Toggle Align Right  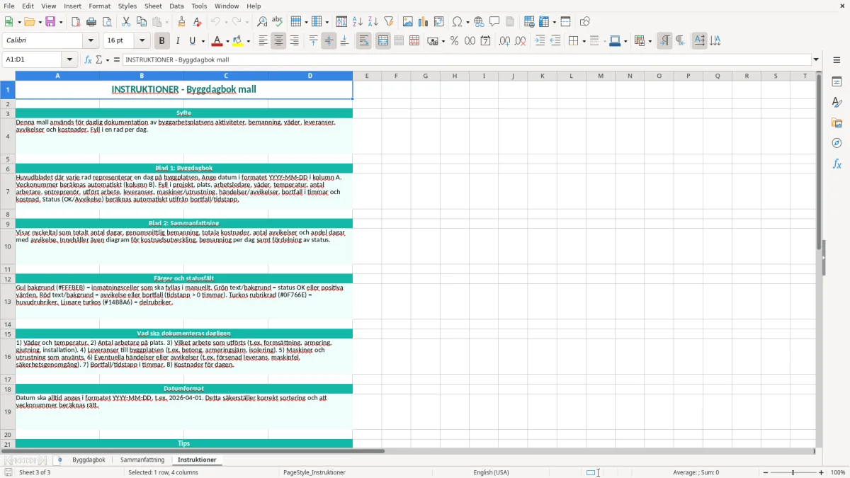[x=294, y=41]
